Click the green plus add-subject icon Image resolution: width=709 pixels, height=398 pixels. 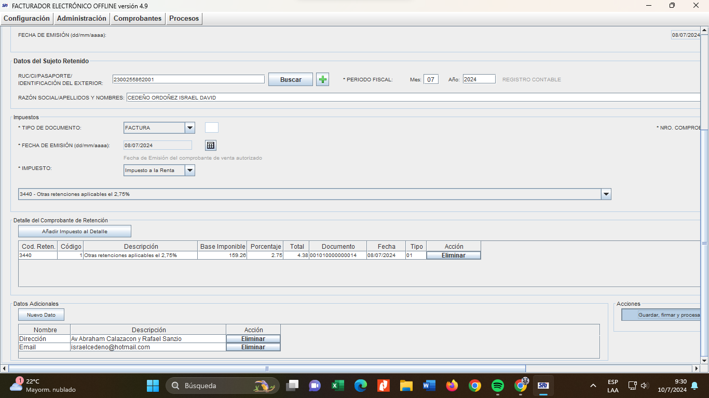click(322, 79)
